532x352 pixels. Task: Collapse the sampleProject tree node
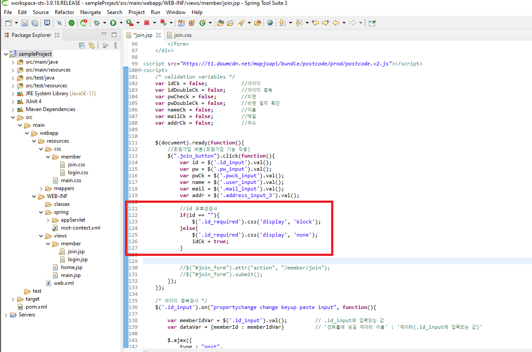pyautogui.click(x=5, y=54)
